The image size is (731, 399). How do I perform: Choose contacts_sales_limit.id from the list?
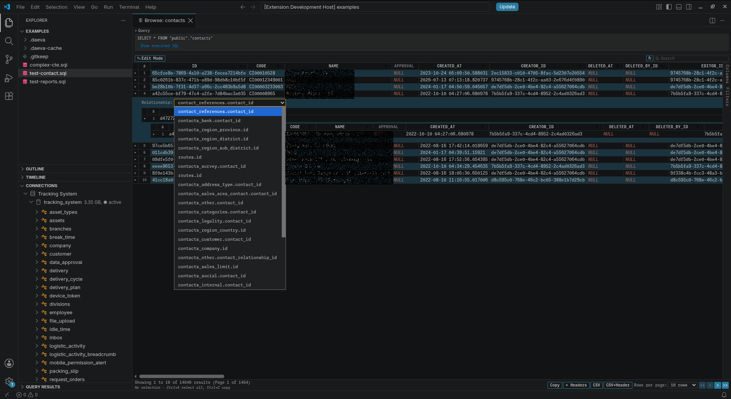click(x=228, y=267)
